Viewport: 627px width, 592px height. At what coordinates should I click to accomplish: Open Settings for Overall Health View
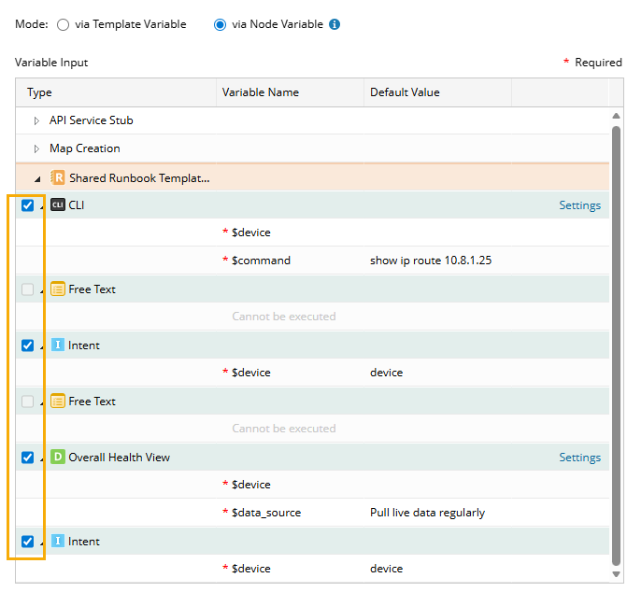click(x=579, y=458)
